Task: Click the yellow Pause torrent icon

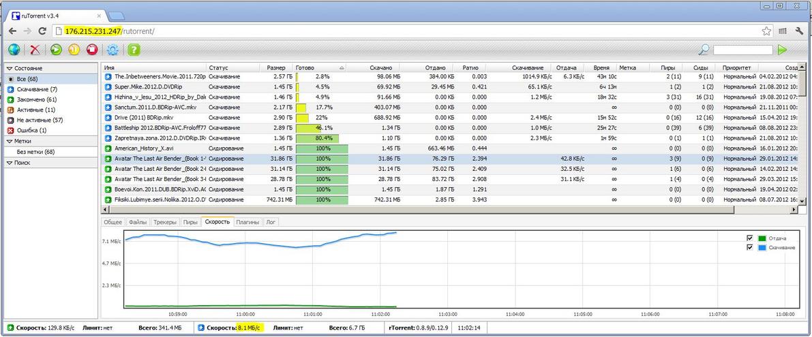Action: tap(74, 50)
